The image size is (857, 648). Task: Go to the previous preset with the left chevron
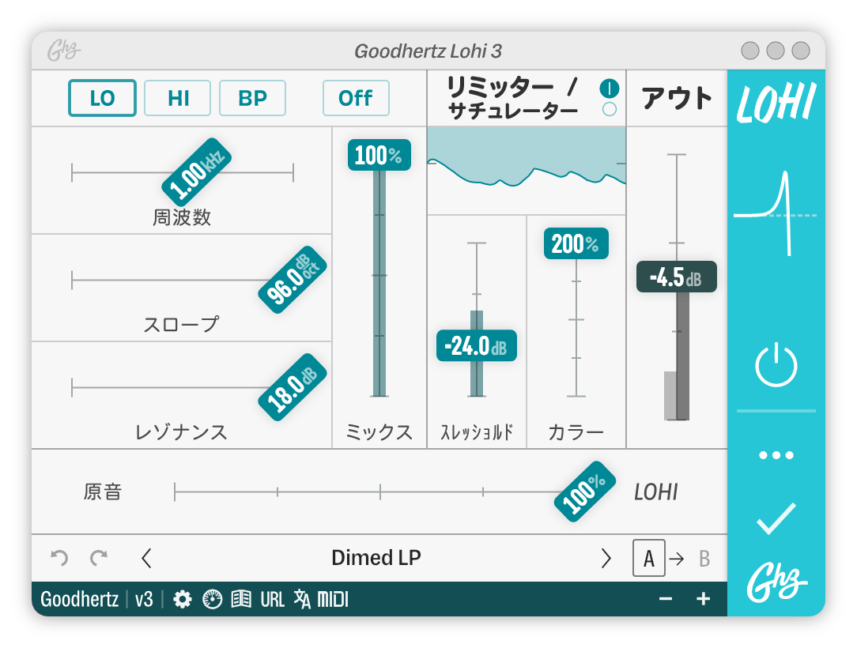tap(146, 558)
